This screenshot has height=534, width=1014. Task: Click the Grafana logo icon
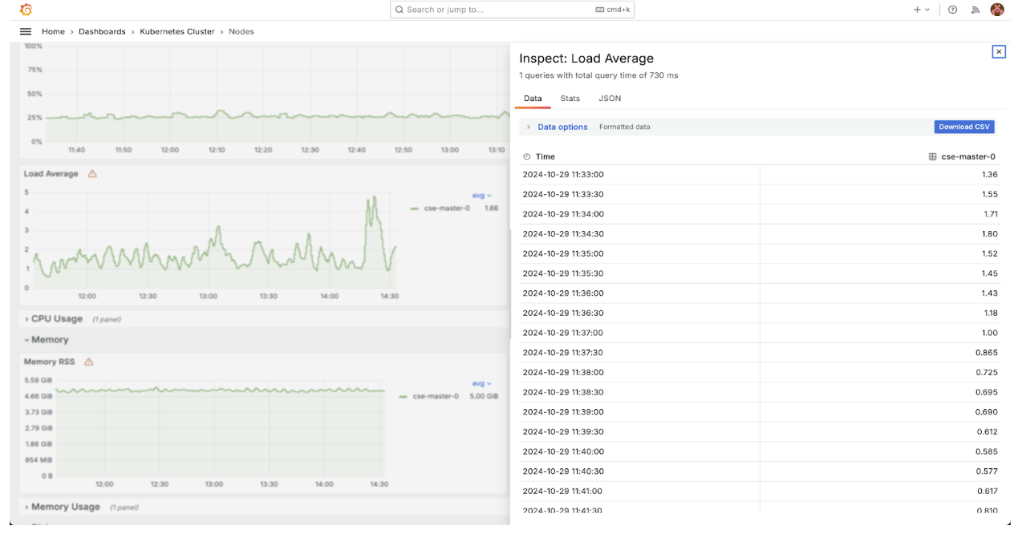pos(26,10)
